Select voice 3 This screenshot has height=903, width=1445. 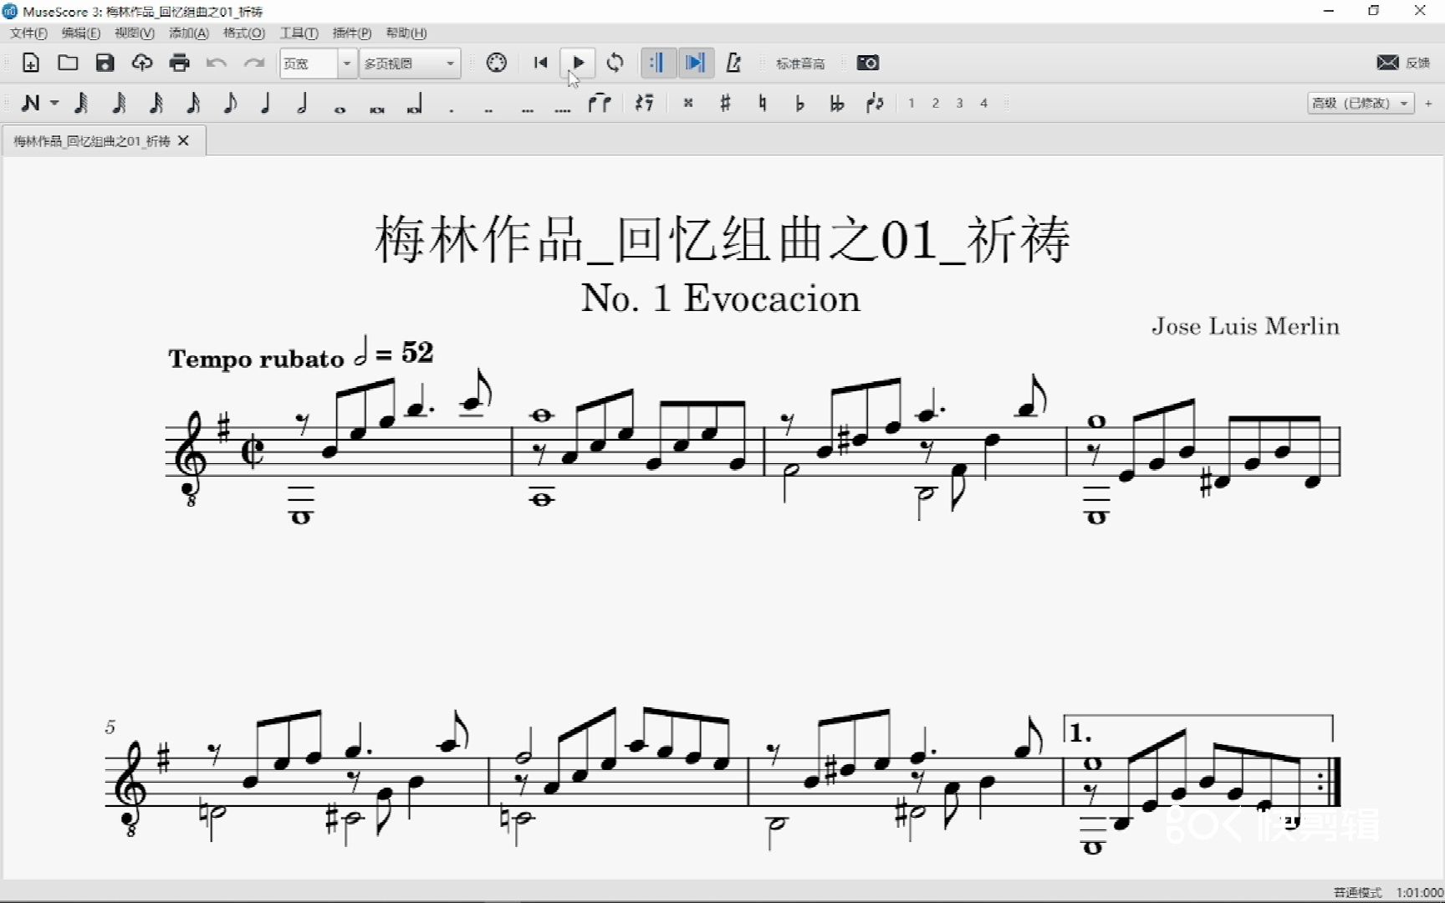(x=960, y=103)
